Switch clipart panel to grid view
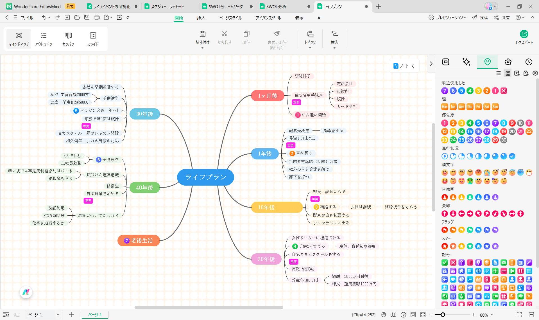Image resolution: width=539 pixels, height=320 pixels. [x=508, y=73]
